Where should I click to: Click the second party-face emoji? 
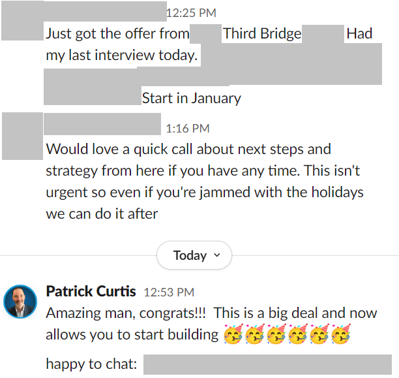coord(254,336)
